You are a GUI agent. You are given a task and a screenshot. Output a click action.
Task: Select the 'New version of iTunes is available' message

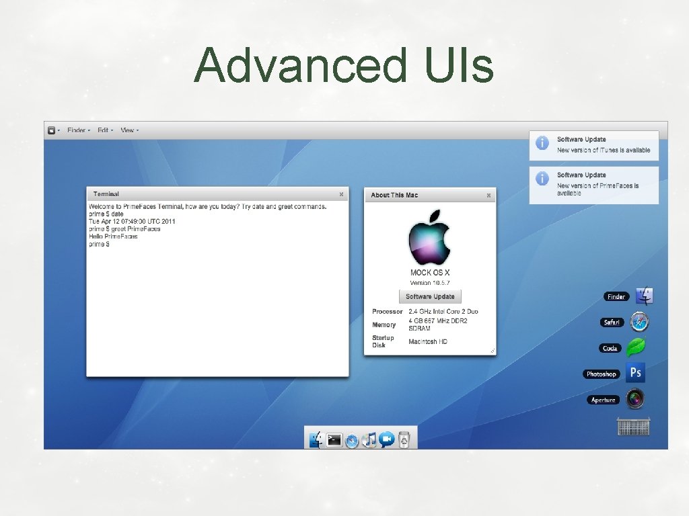pyautogui.click(x=604, y=150)
